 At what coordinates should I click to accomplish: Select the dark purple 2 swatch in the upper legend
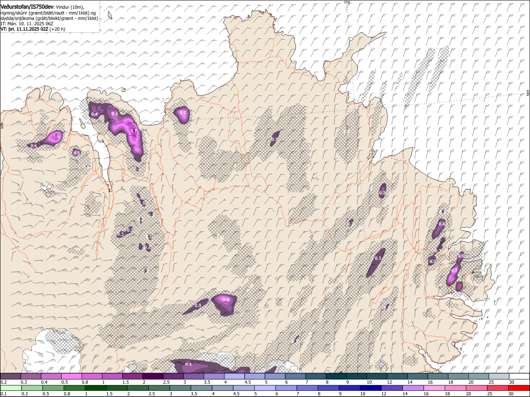click(153, 376)
